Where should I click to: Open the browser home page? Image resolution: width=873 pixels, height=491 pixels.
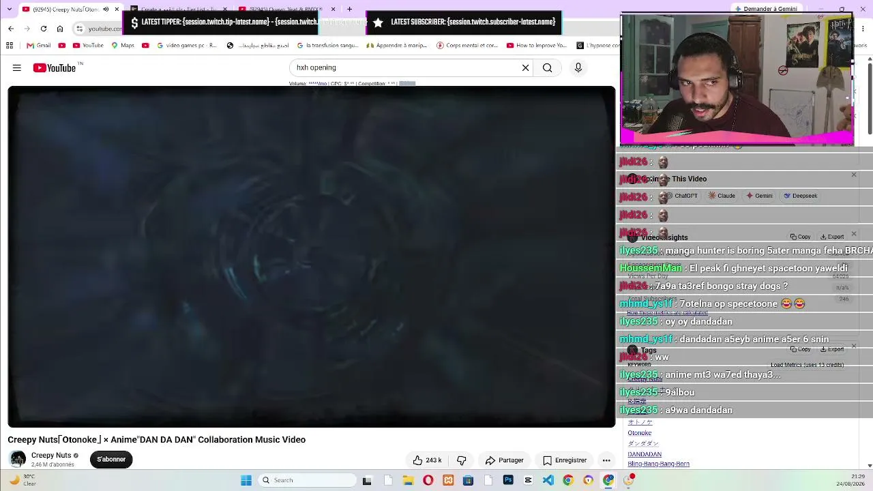coord(60,29)
